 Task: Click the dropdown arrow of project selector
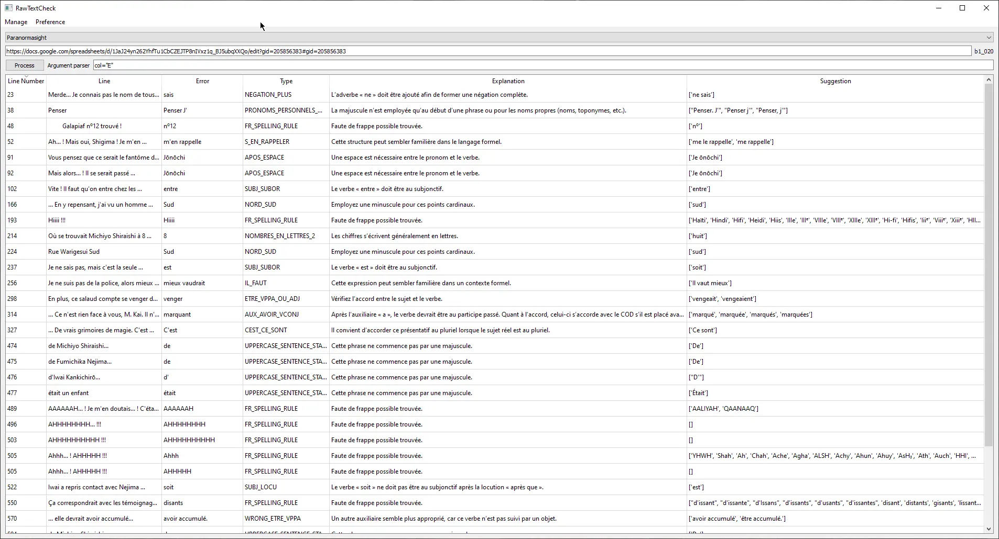point(989,38)
